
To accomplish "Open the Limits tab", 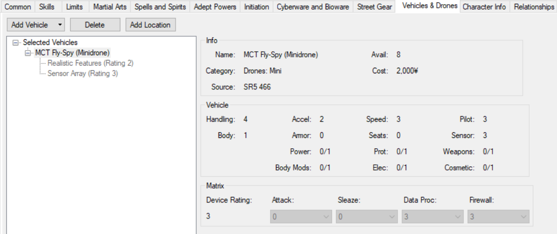I will click(x=75, y=7).
